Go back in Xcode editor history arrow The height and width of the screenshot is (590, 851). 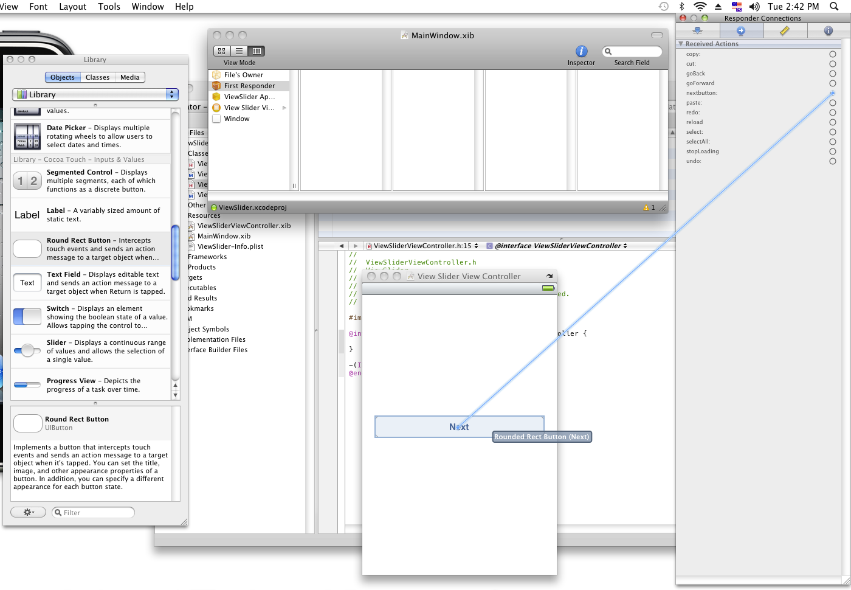[x=341, y=246]
